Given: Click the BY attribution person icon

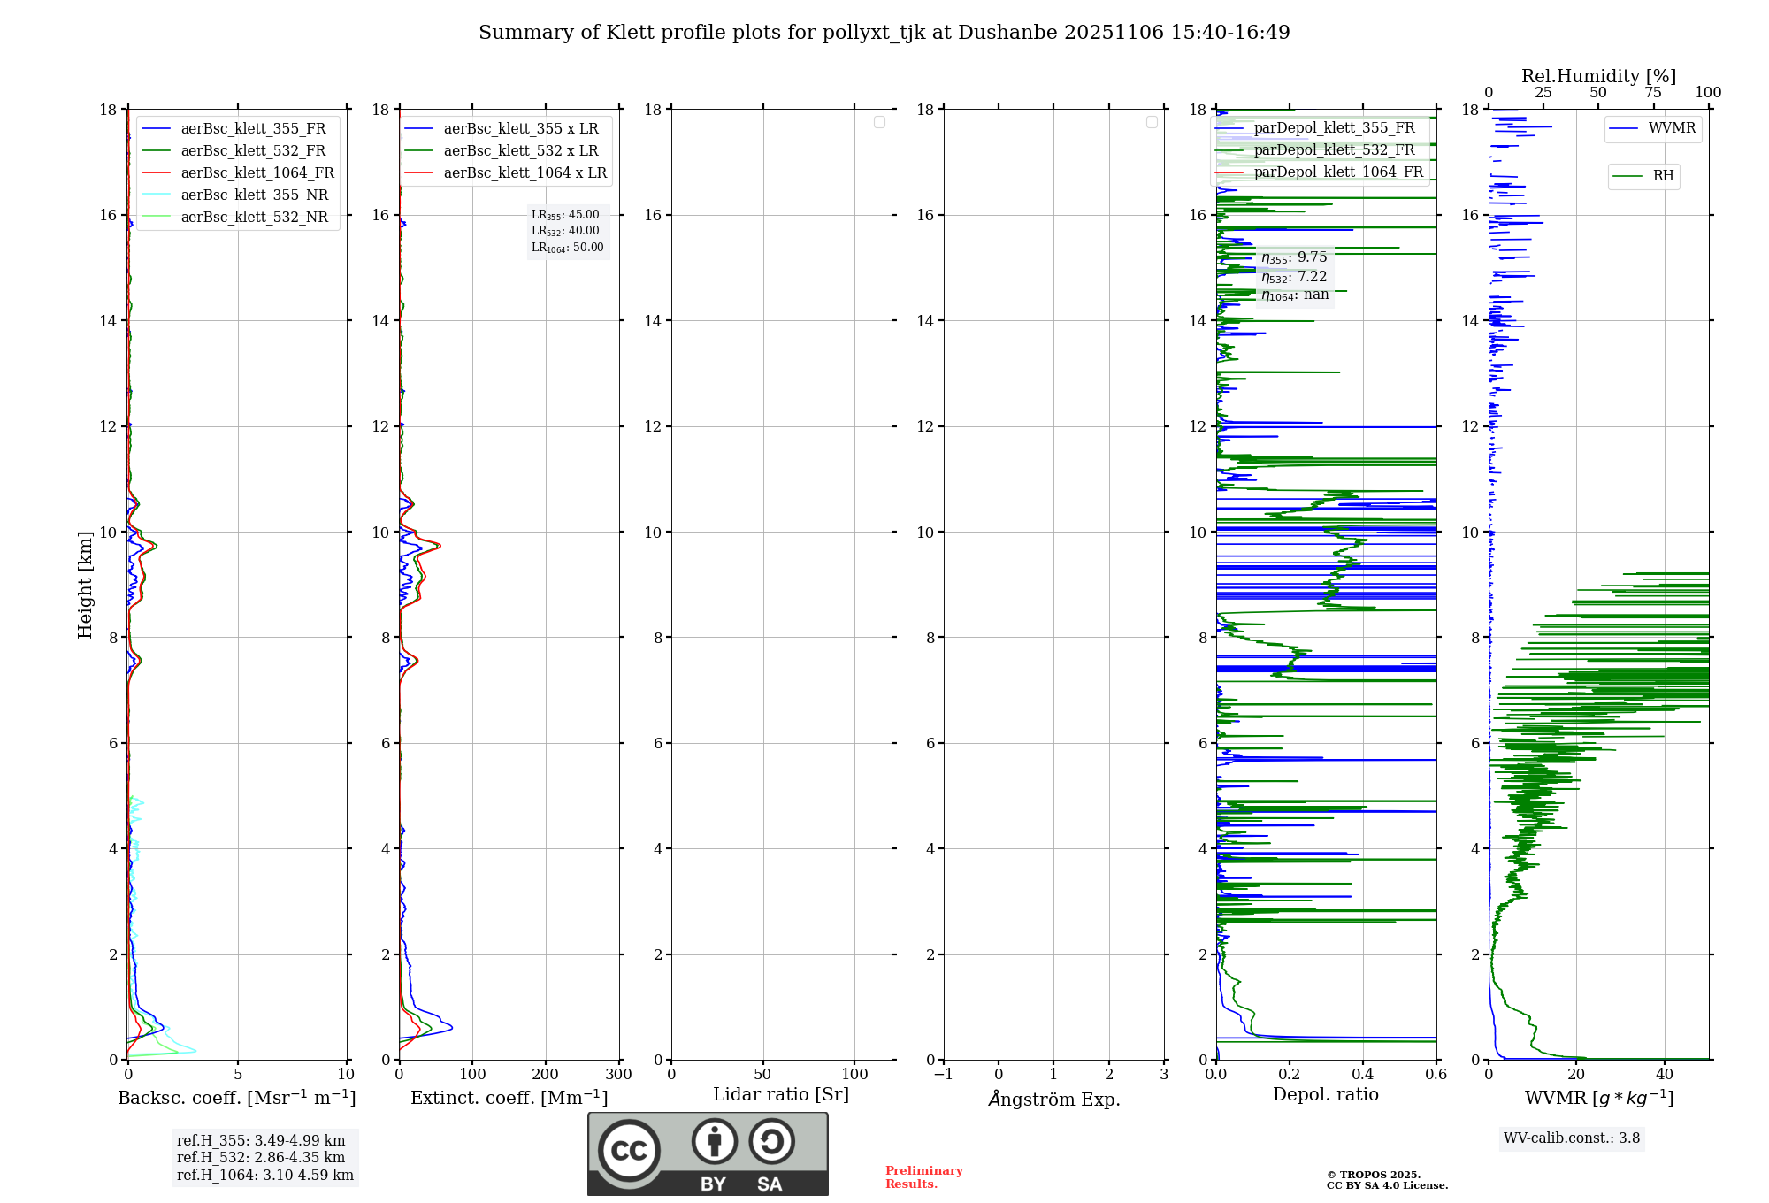Looking at the screenshot, I should [x=714, y=1141].
